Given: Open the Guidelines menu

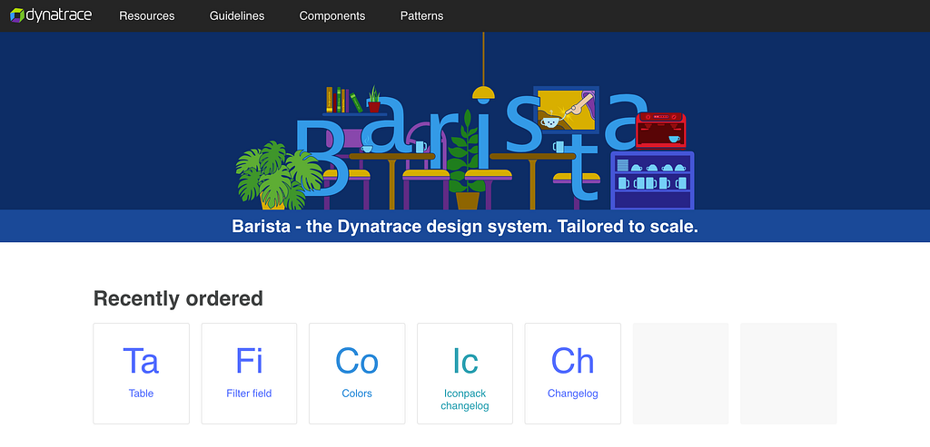Looking at the screenshot, I should click(x=237, y=16).
